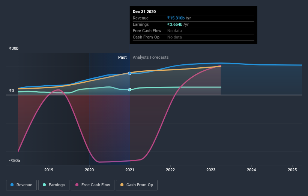Click the blue Revenue legend dot
Image resolution: width=308 pixels, height=196 pixels.
[x=12, y=185]
